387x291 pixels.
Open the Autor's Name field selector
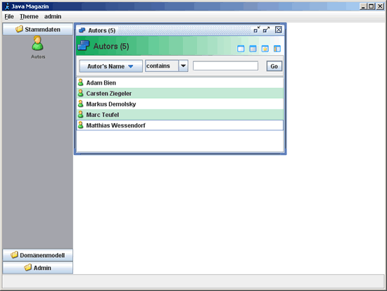pos(110,66)
